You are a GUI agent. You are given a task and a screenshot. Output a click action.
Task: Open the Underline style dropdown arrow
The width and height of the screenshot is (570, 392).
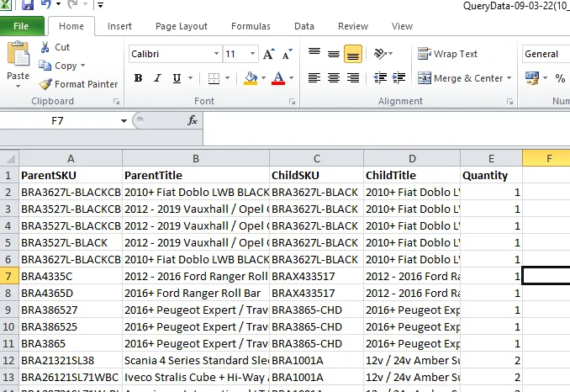coord(190,78)
